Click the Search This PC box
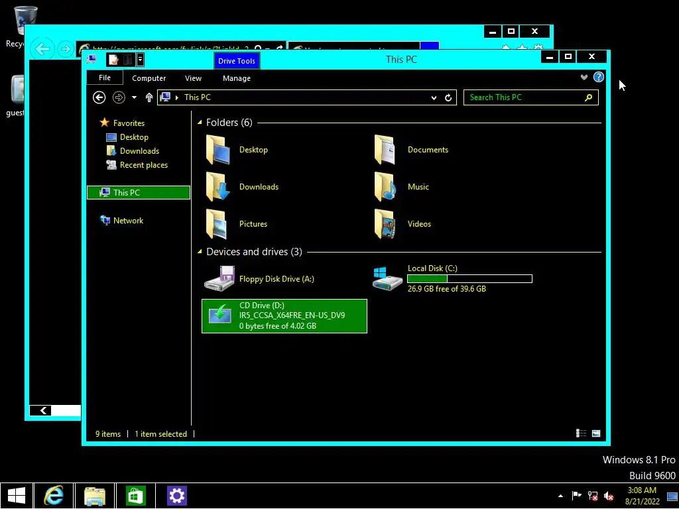Image resolution: width=679 pixels, height=509 pixels. [531, 97]
